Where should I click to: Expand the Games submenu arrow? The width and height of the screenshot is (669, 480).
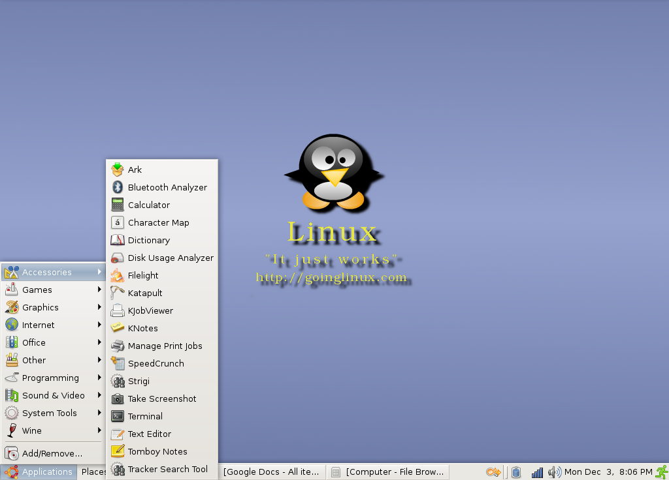pos(99,290)
